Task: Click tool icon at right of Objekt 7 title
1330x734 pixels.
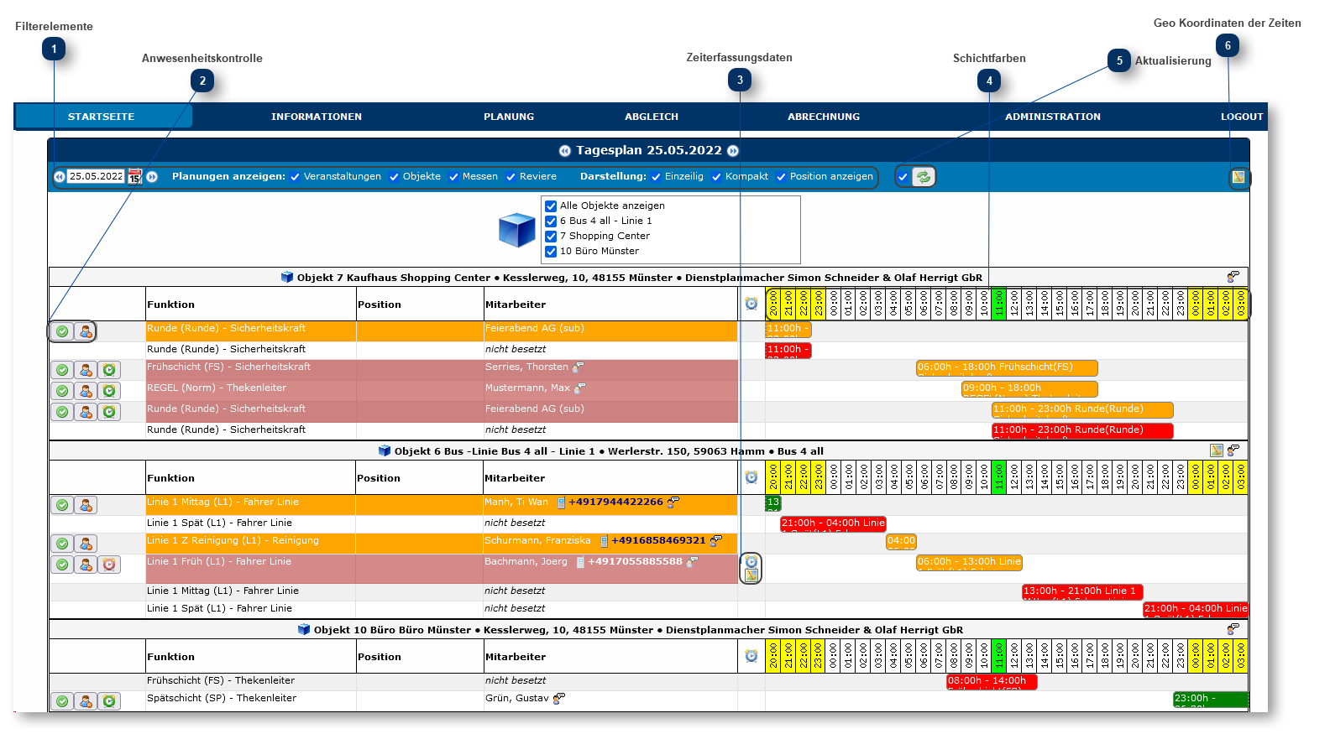Action: (1233, 277)
